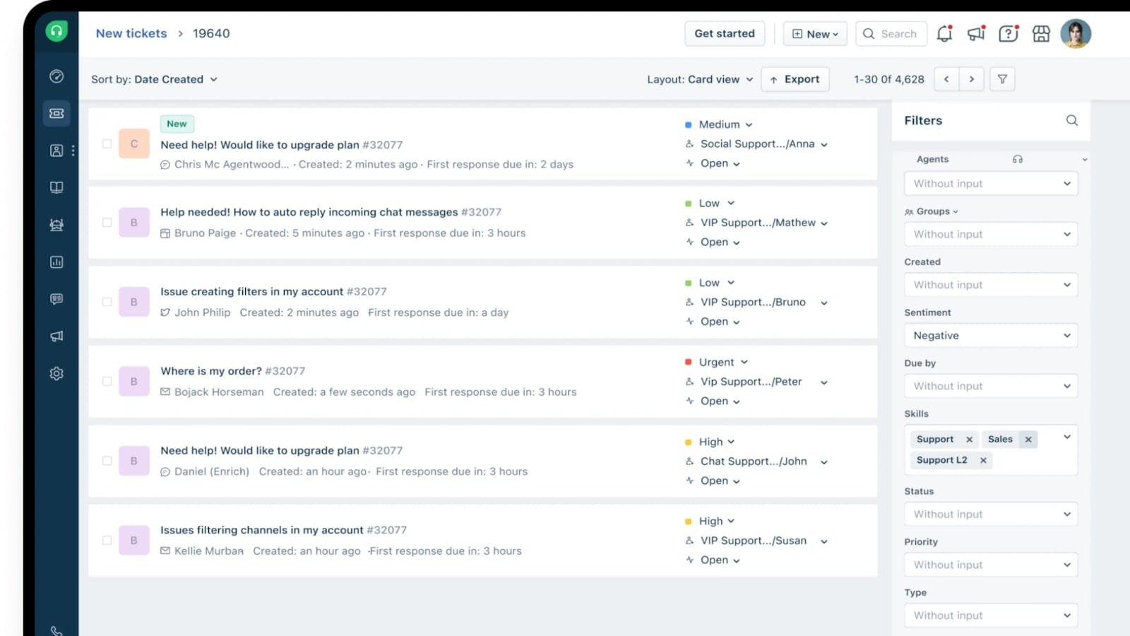The height and width of the screenshot is (636, 1130).
Task: Click the Export button
Action: (795, 79)
